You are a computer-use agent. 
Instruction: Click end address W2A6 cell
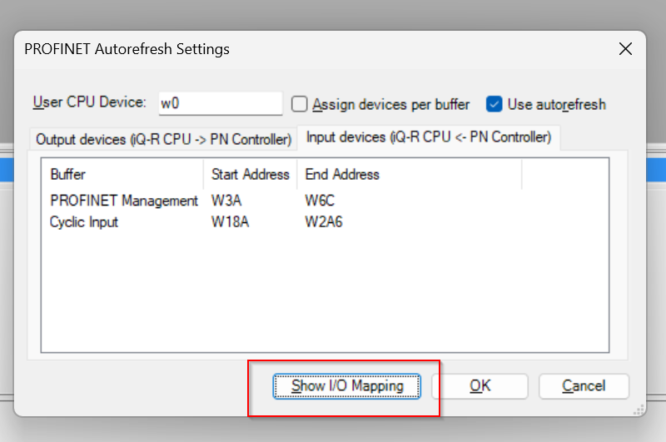click(x=324, y=221)
